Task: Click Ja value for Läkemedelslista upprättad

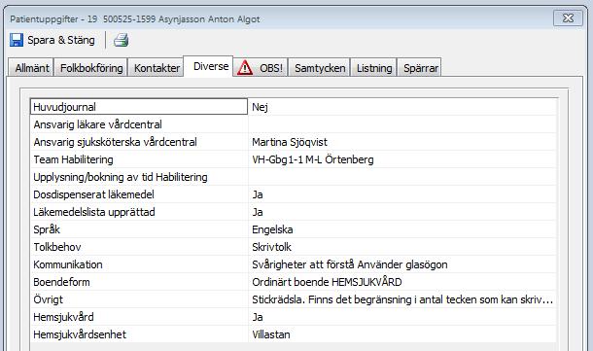Action: coord(258,212)
